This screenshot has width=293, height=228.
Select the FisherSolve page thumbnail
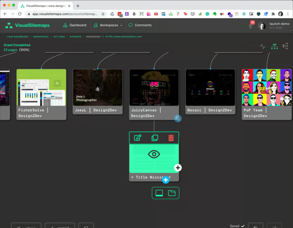41,87
